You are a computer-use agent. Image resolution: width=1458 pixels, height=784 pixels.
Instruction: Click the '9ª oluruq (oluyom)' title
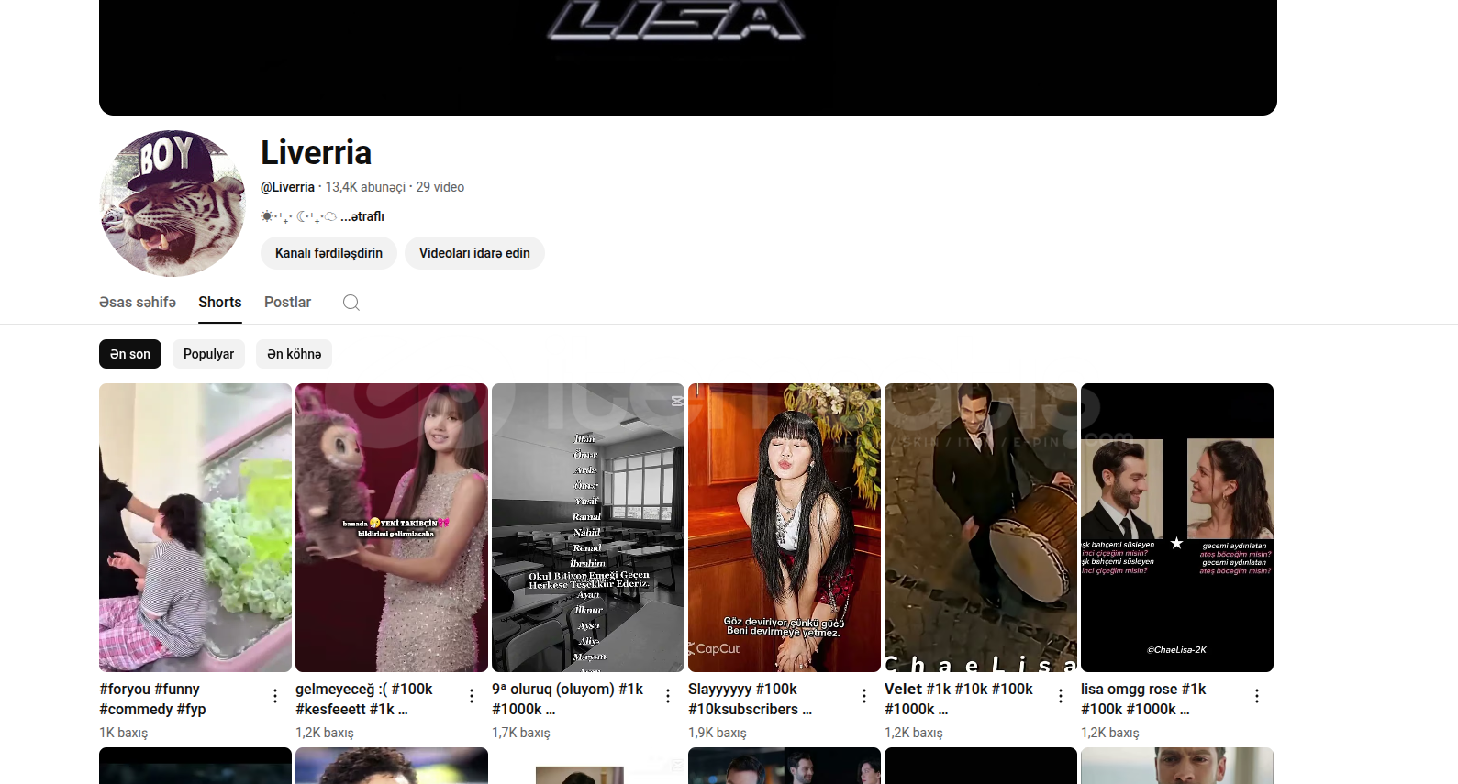click(567, 699)
